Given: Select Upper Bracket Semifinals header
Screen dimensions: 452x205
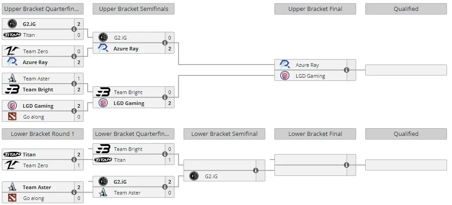Looking at the screenshot, I should coord(134,9).
